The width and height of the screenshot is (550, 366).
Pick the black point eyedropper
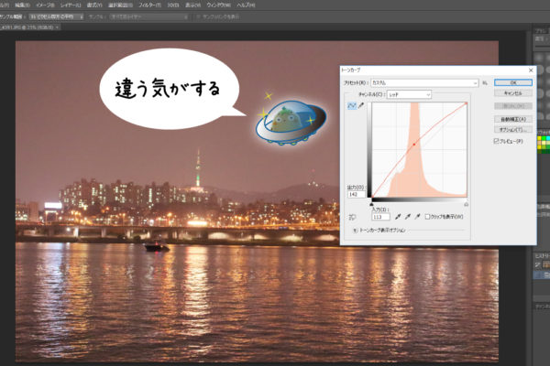coord(398,216)
